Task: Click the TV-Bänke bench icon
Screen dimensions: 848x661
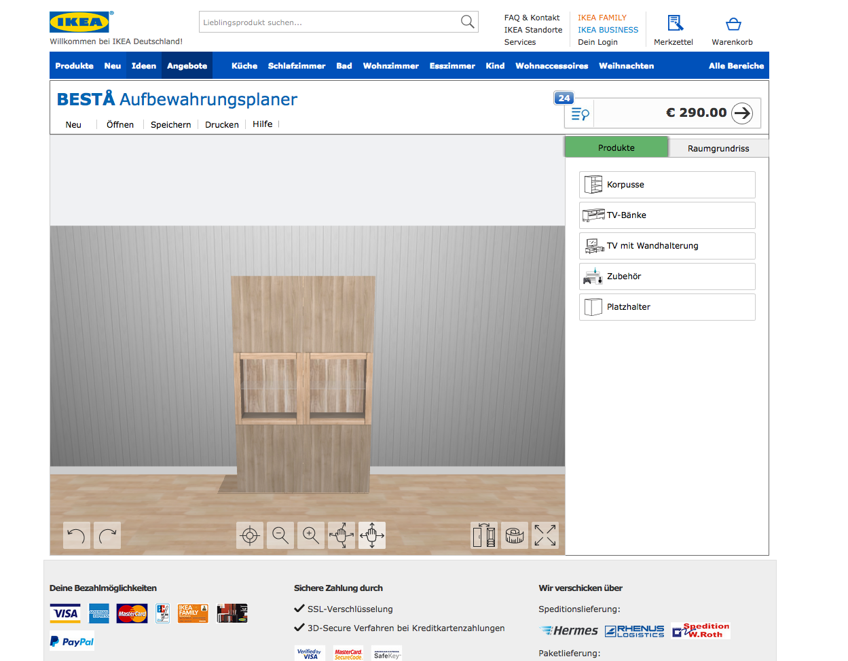Action: click(x=593, y=215)
